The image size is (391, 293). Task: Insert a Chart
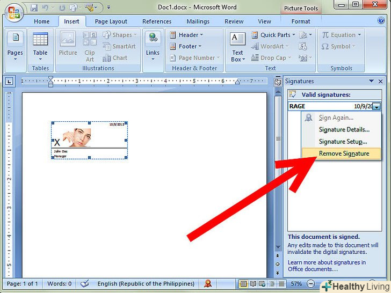[x=115, y=58]
